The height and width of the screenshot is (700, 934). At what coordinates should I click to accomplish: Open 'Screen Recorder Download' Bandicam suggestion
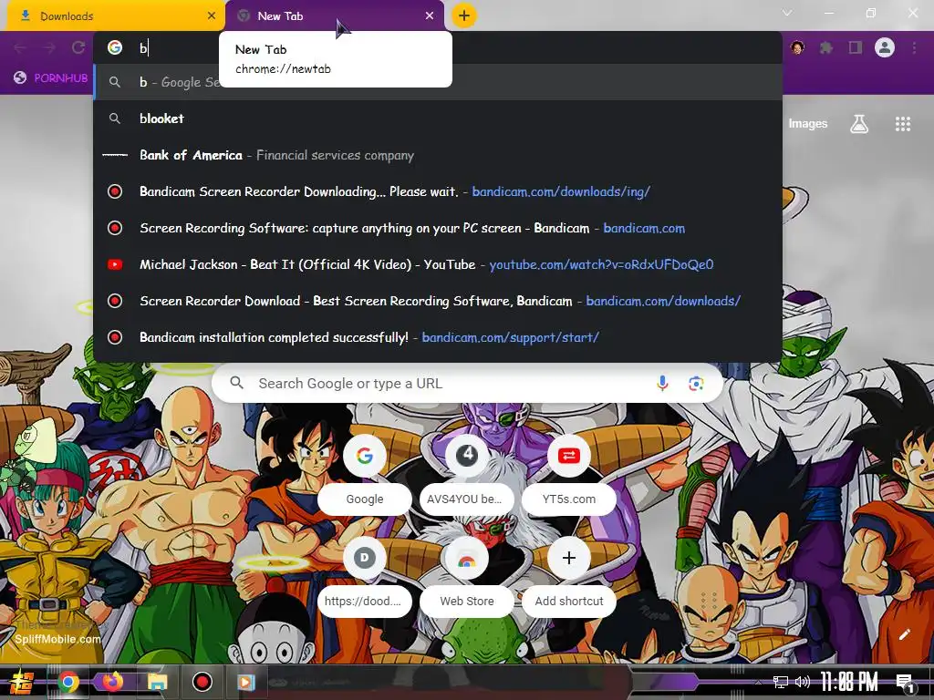pos(438,301)
